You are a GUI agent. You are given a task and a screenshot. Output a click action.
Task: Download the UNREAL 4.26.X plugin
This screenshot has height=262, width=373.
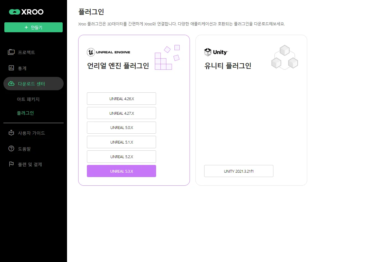tap(121, 99)
